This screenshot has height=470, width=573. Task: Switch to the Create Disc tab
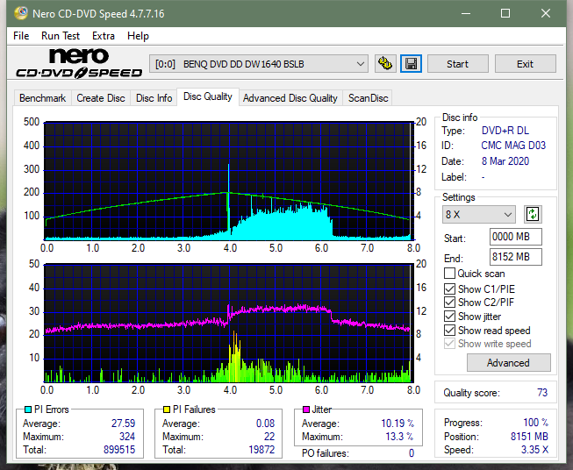click(101, 98)
